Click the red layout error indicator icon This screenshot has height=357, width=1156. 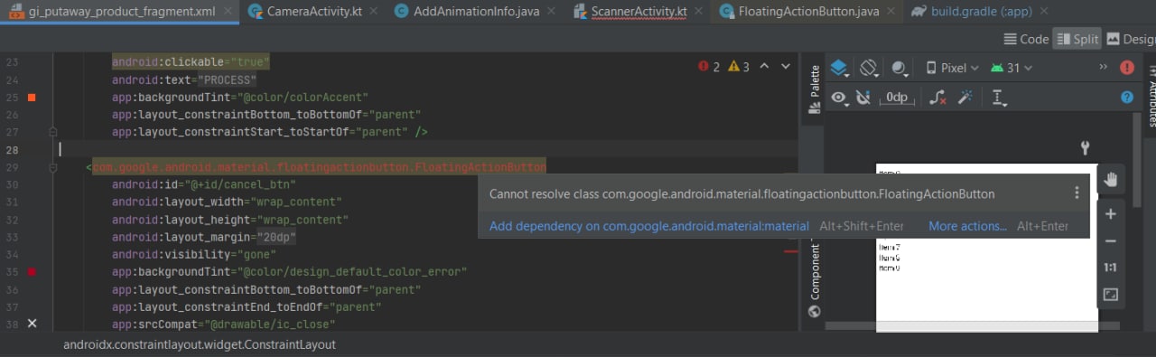pyautogui.click(x=1126, y=67)
